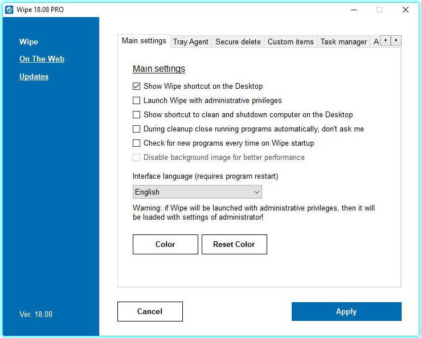Select Wipe in the sidebar
Image resolution: width=421 pixels, height=338 pixels.
pyautogui.click(x=28, y=42)
